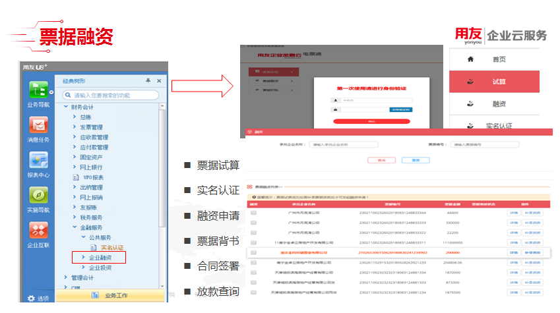The image size is (560, 313).
Task: Tick the checkbox for amount 22200 row
Action: tap(253, 233)
